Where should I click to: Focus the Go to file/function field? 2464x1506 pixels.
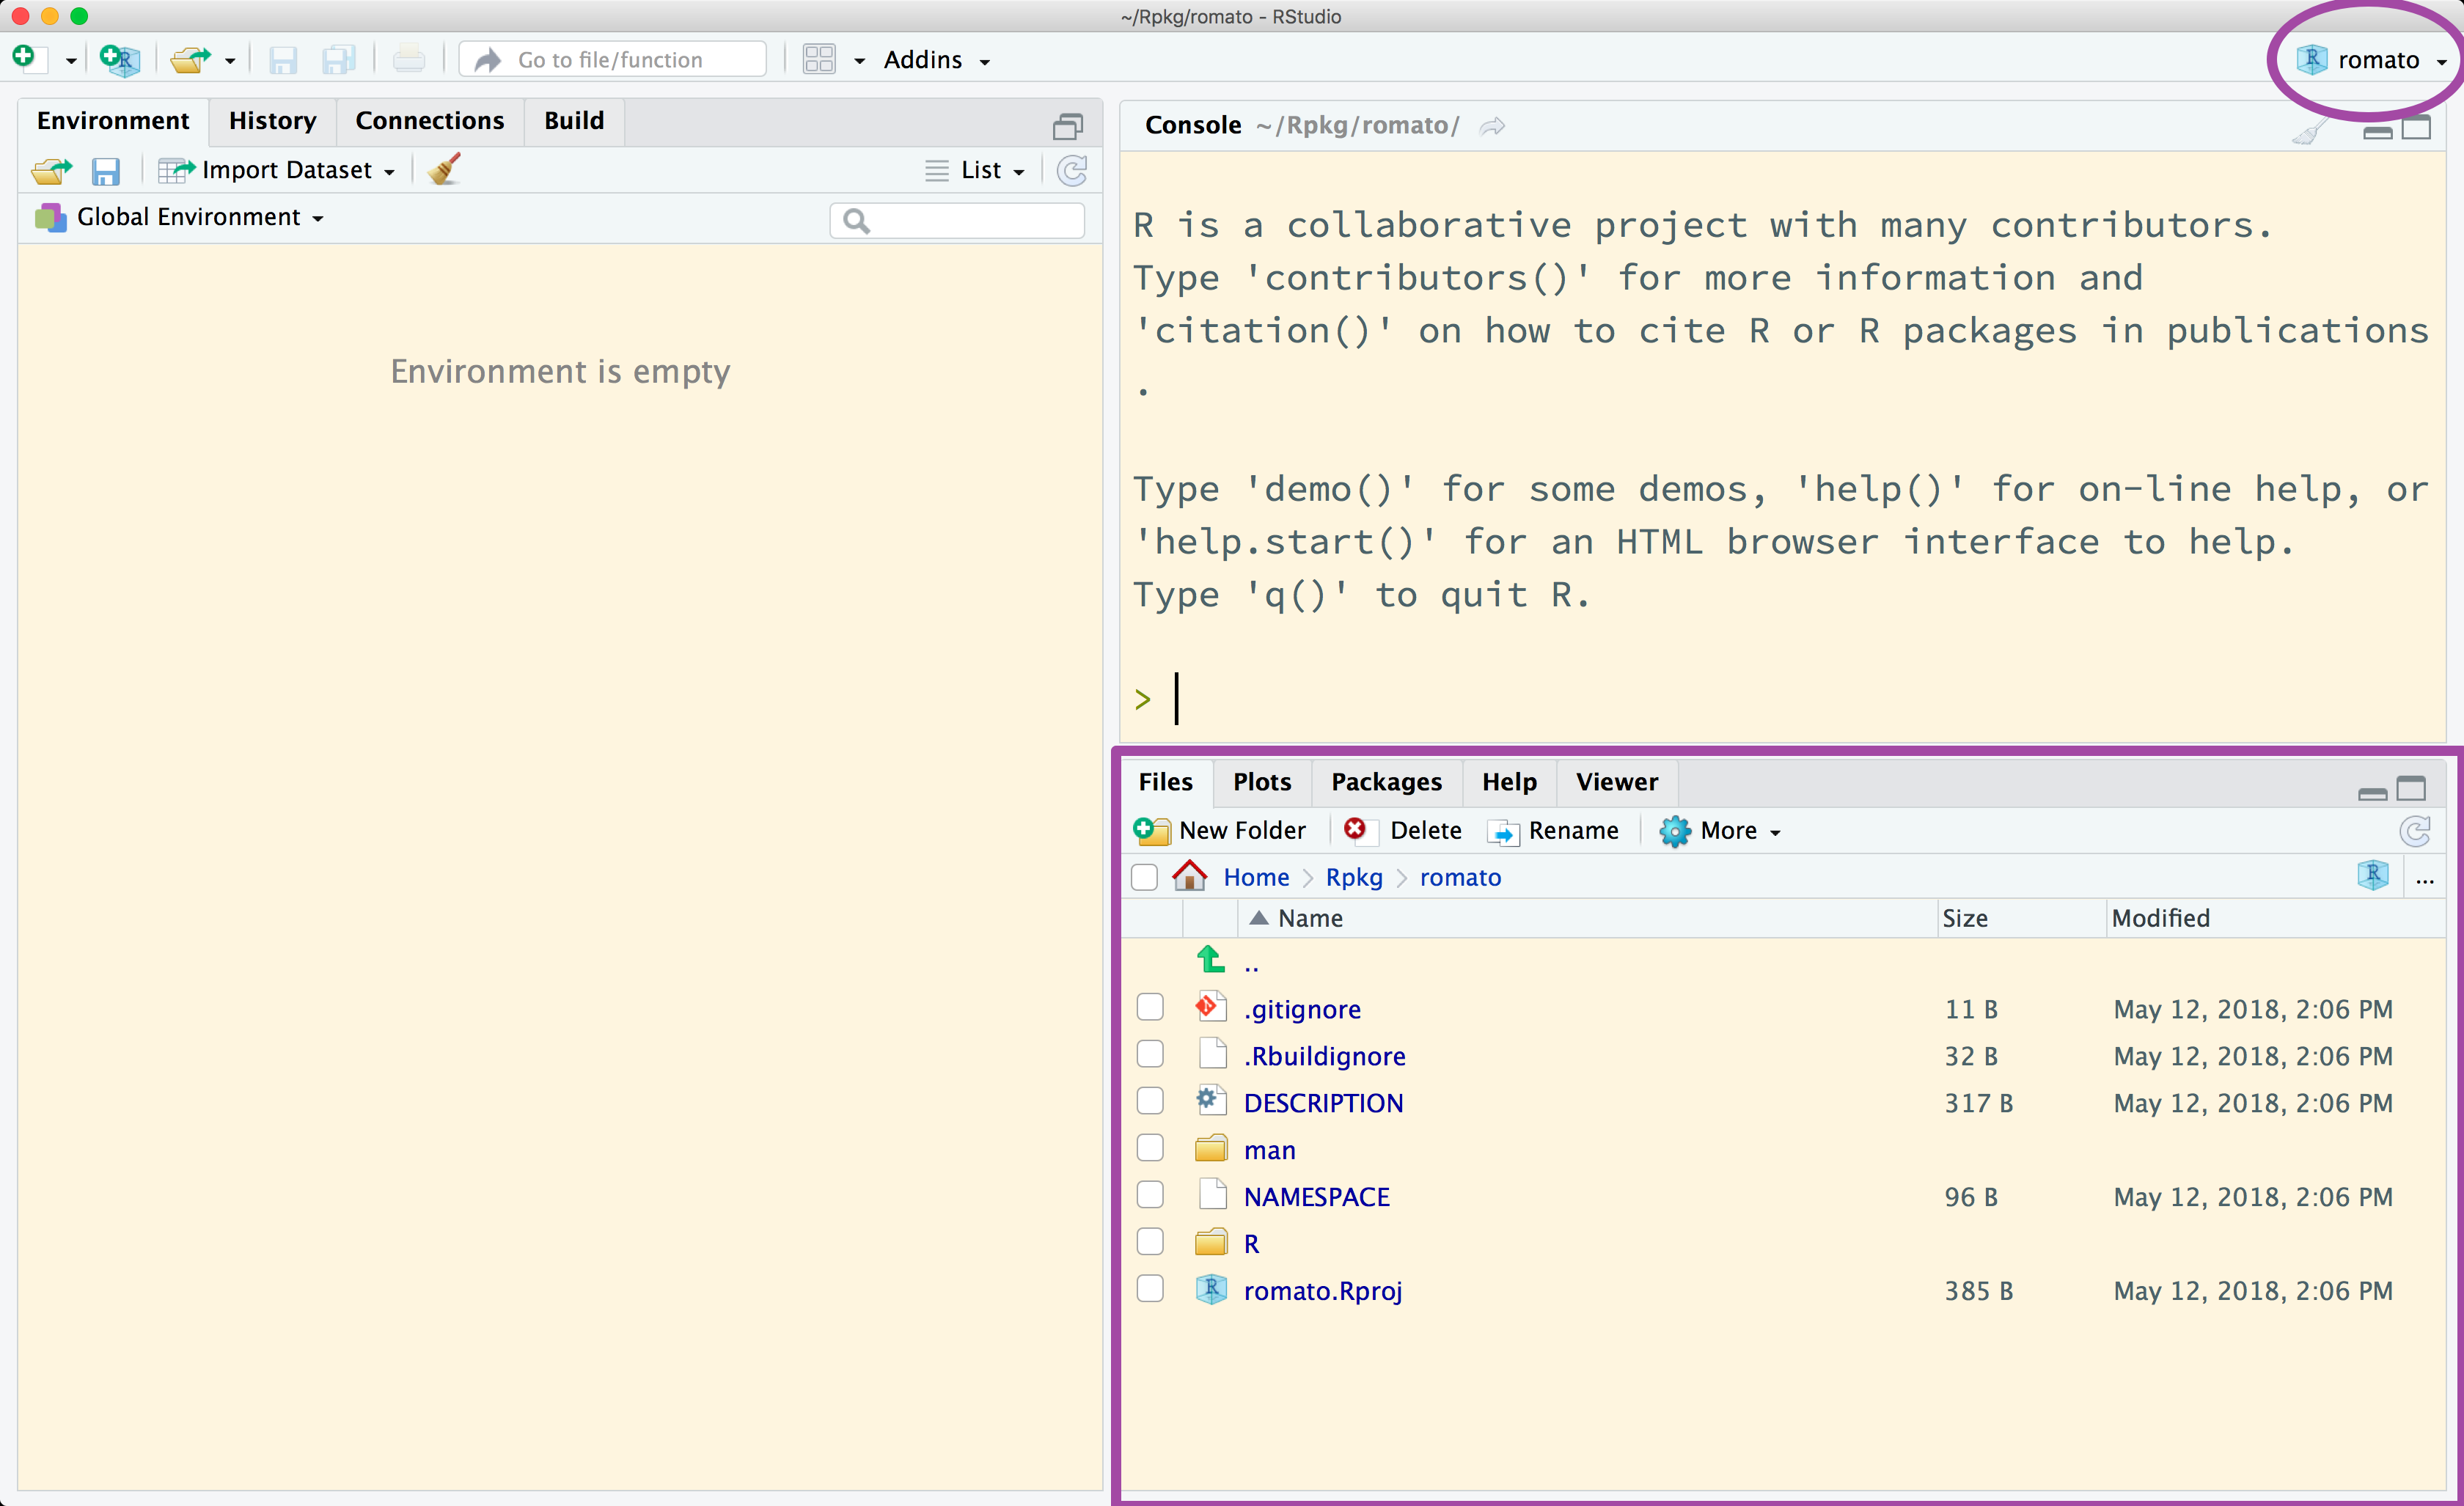tap(613, 60)
